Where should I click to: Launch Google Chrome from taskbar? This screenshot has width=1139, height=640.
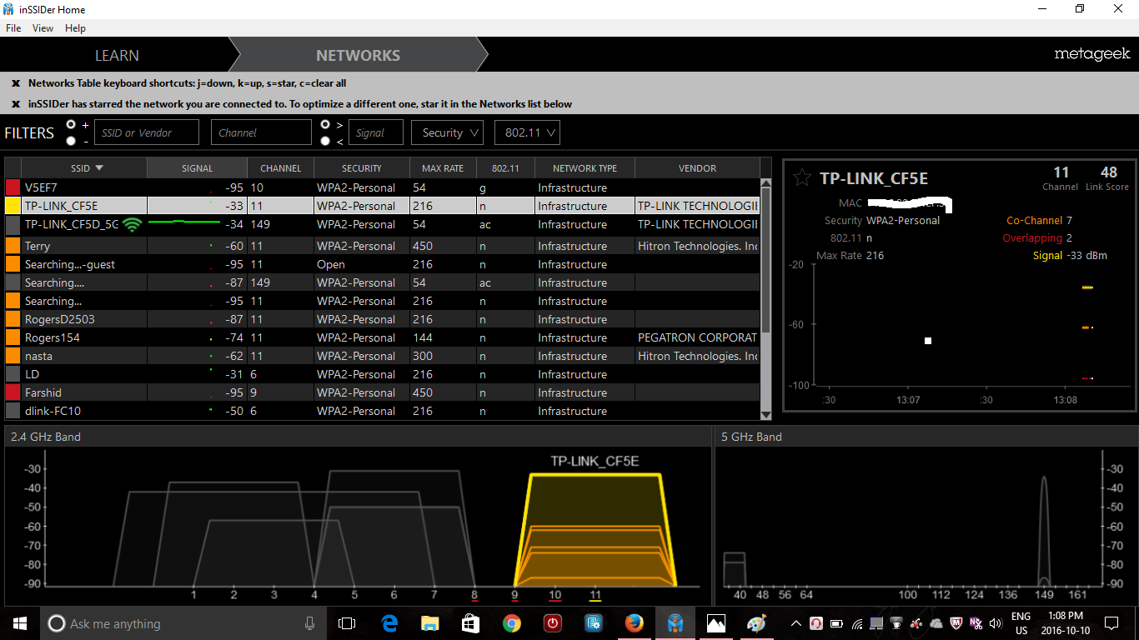[511, 623]
